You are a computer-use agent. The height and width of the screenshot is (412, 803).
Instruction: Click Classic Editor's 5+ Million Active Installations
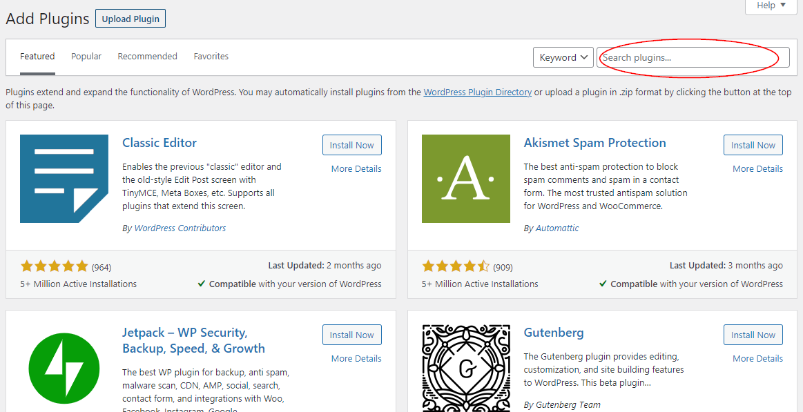(78, 284)
